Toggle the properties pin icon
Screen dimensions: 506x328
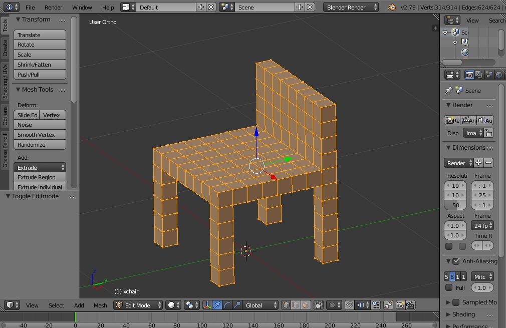pos(448,90)
